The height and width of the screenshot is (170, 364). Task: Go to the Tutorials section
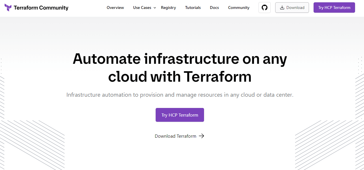[x=193, y=8]
